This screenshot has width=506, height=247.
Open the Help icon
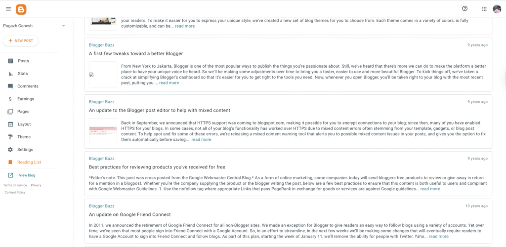[x=464, y=8]
